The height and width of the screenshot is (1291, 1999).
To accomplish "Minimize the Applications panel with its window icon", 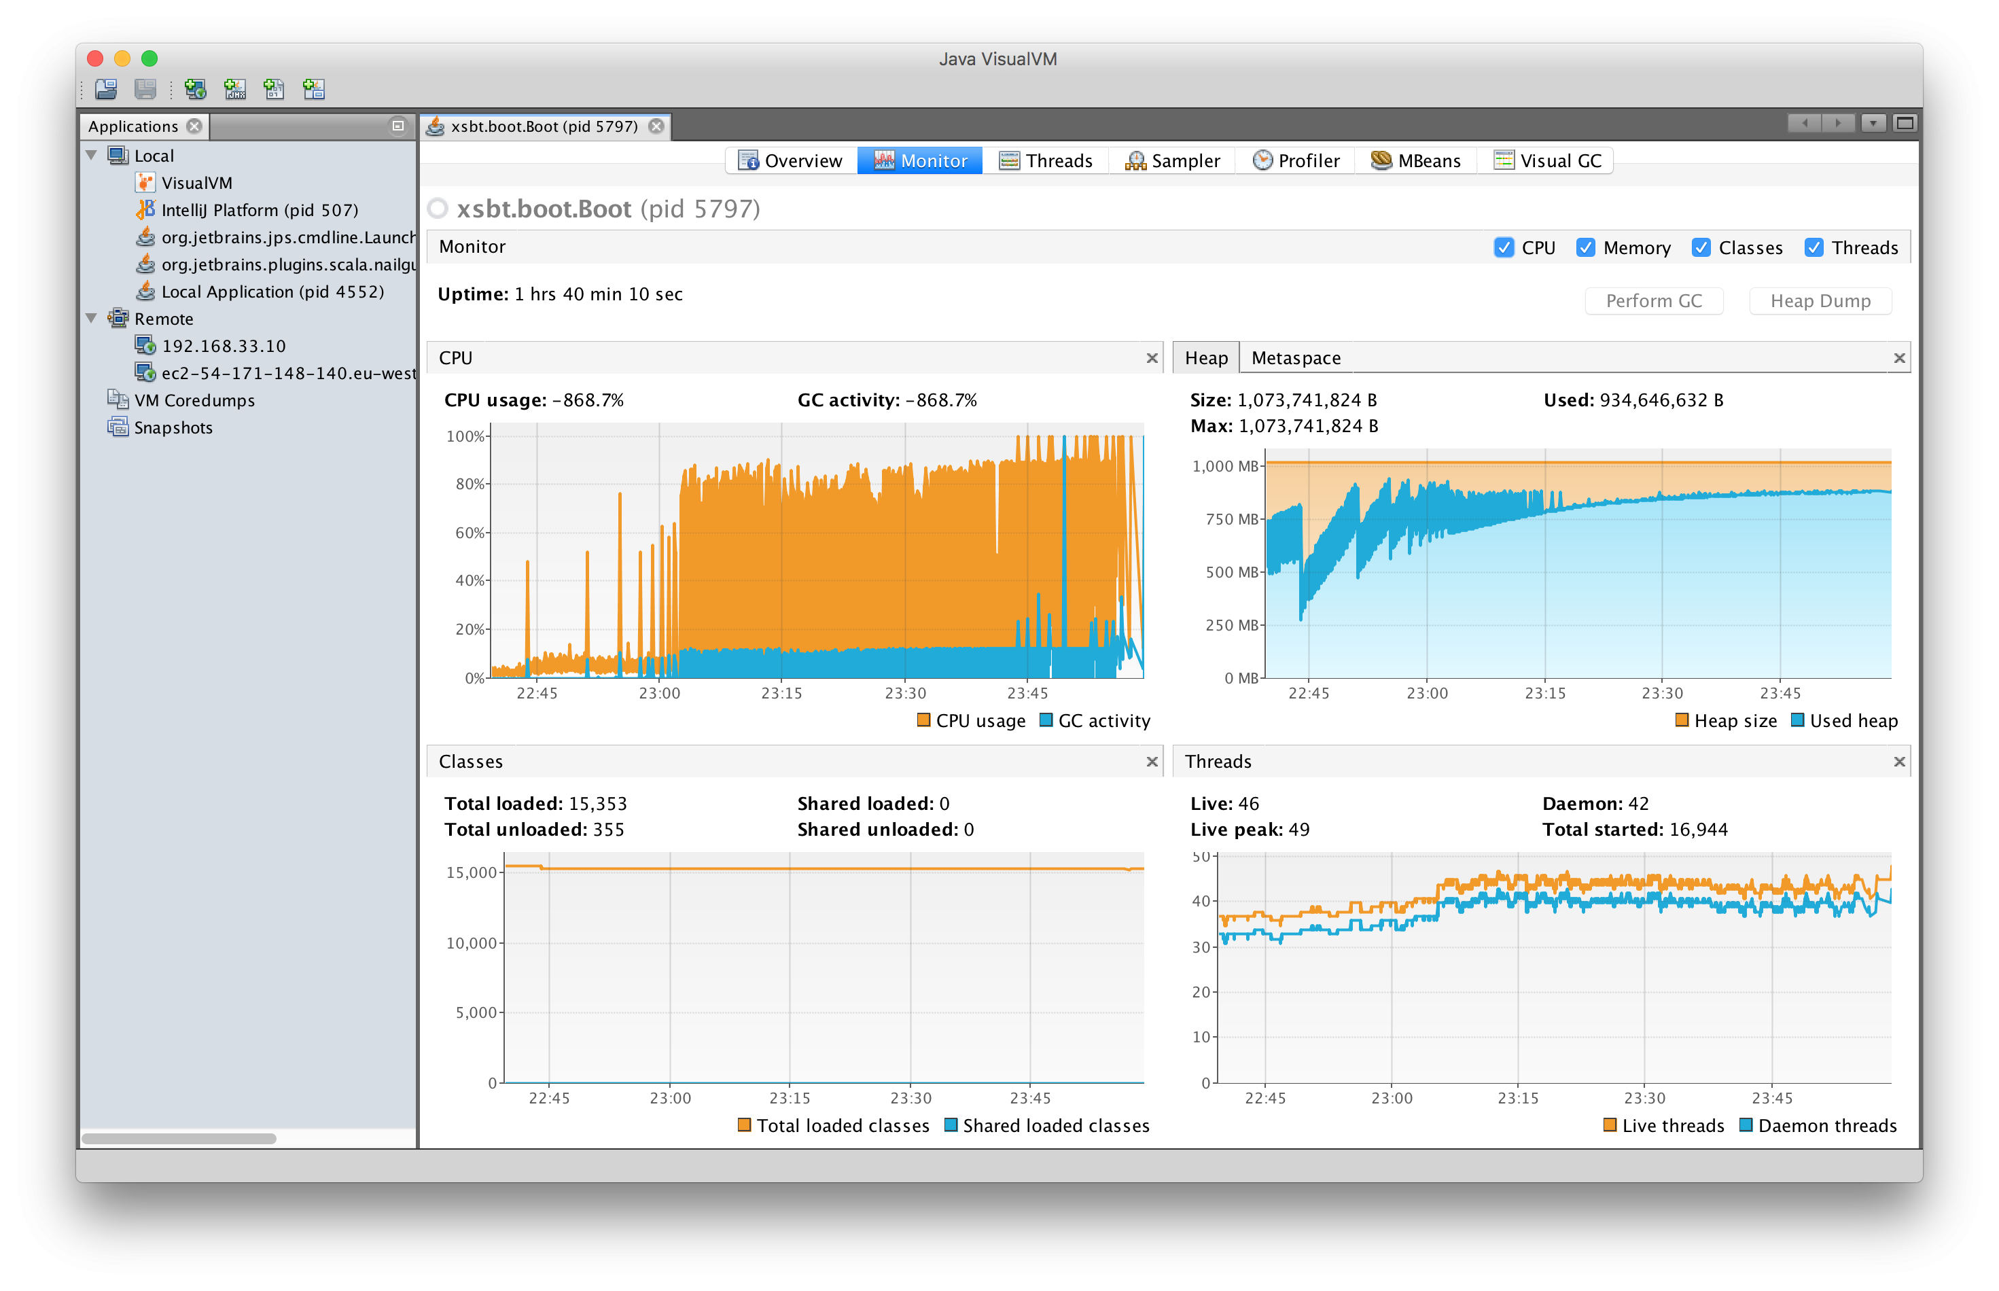I will [398, 126].
